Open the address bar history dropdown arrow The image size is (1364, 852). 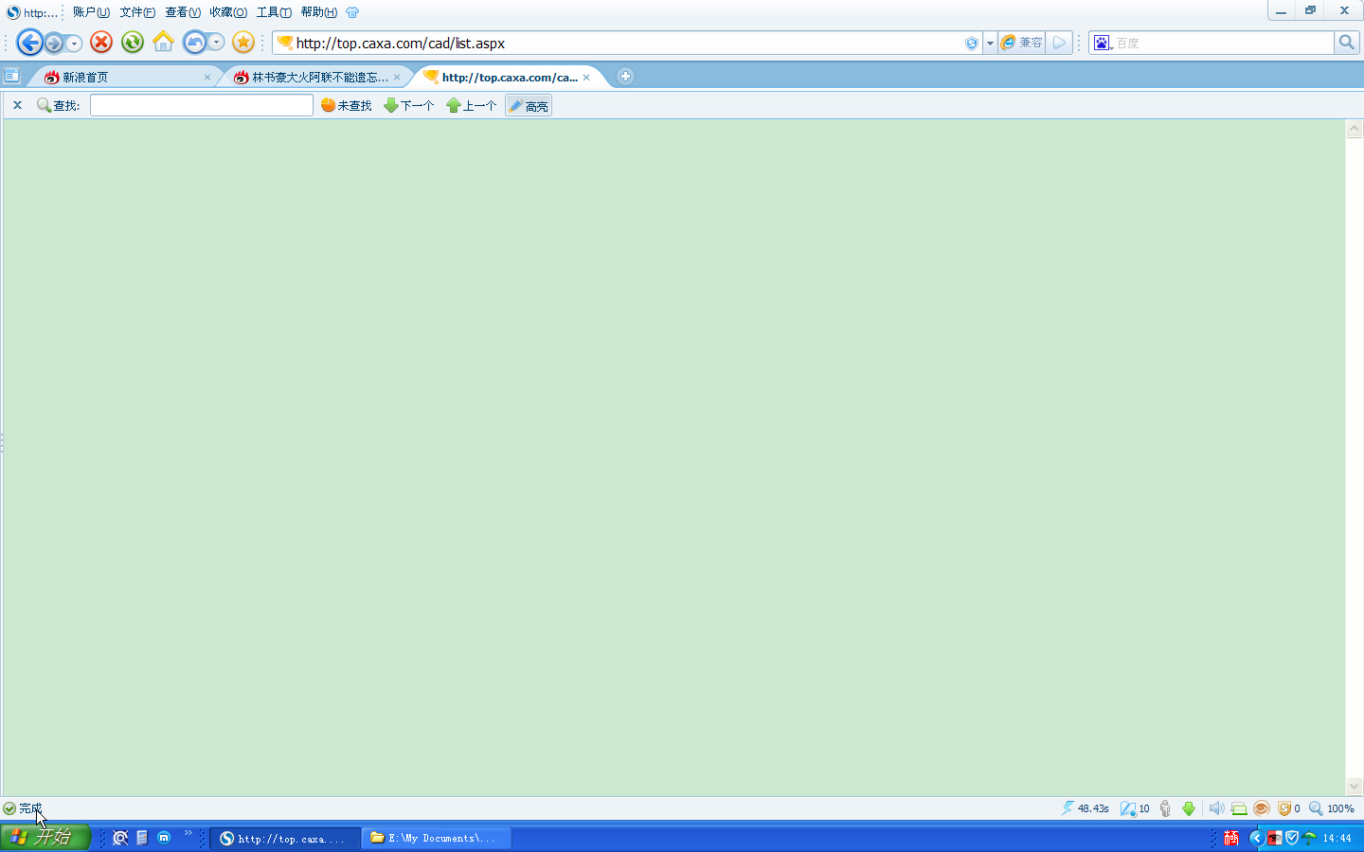(990, 43)
